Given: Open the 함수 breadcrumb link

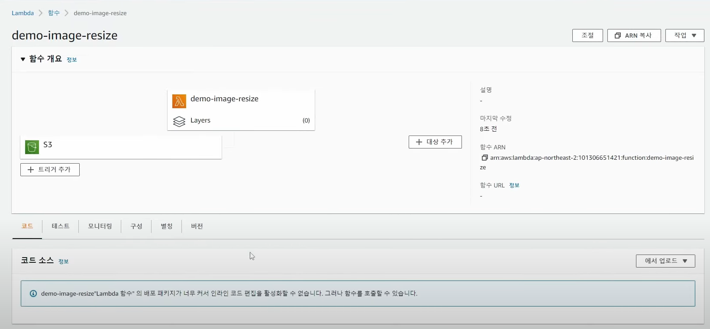Looking at the screenshot, I should pyautogui.click(x=54, y=13).
